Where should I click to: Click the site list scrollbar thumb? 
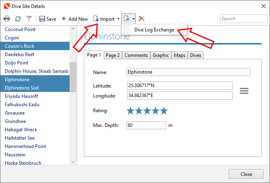click(x=73, y=77)
